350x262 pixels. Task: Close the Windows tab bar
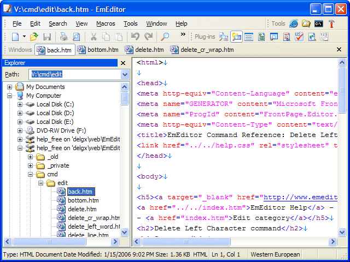pos(339,50)
